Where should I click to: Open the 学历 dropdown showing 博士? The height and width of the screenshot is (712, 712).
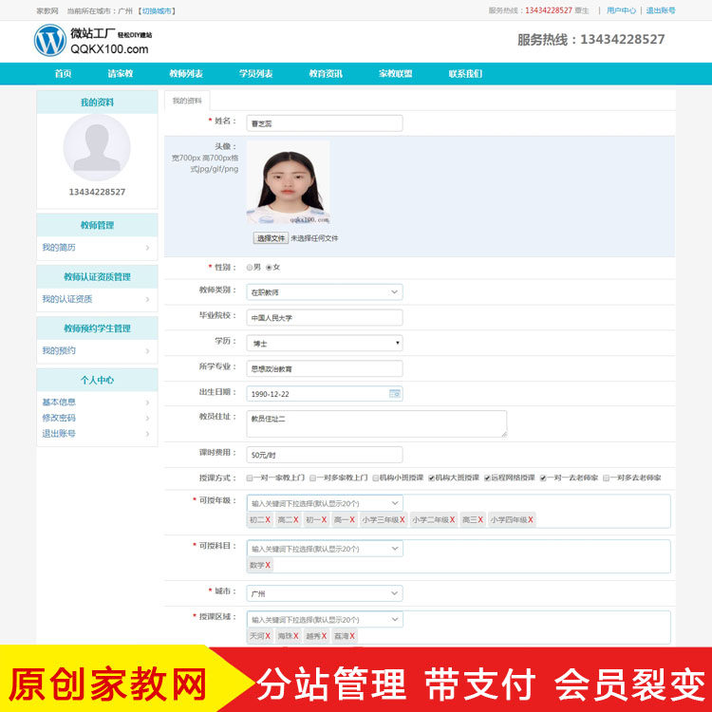[x=325, y=344]
